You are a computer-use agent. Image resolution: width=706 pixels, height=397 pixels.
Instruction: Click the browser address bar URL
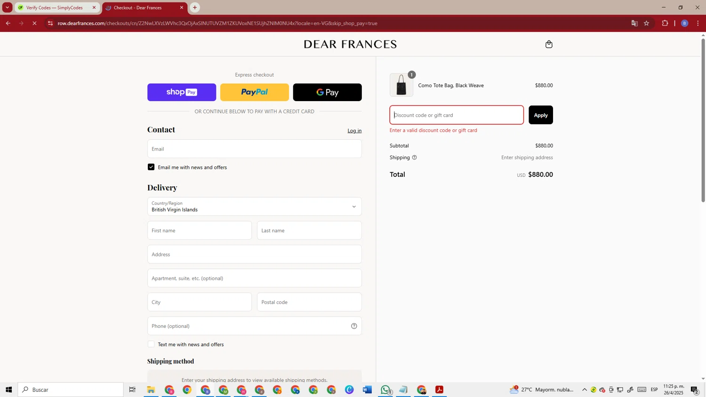(x=217, y=23)
